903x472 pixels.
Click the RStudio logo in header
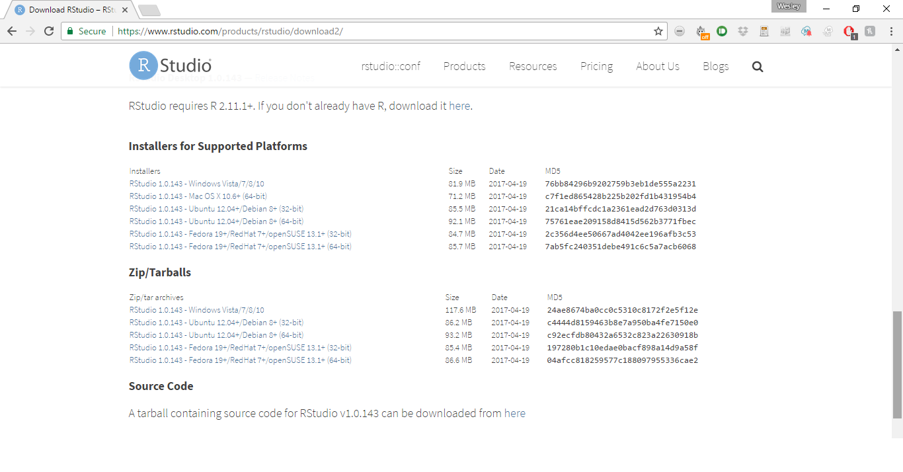171,65
